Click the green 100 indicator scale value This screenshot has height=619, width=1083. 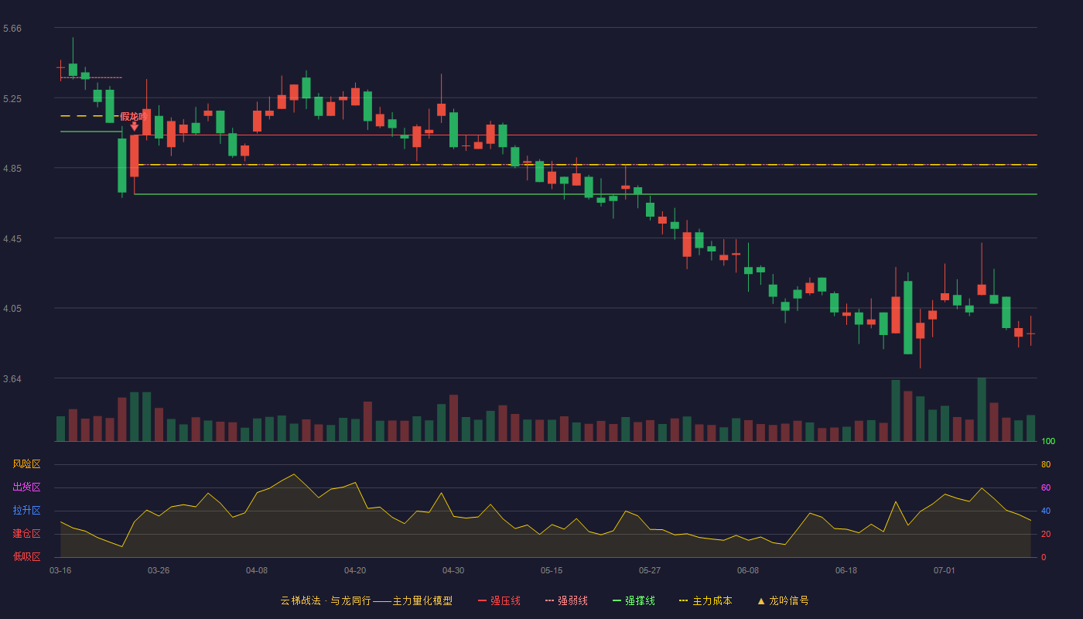click(x=1048, y=442)
